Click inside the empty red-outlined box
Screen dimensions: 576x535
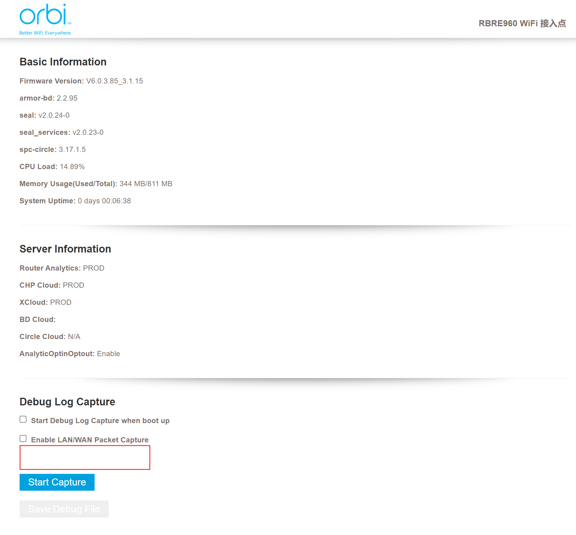coord(85,457)
